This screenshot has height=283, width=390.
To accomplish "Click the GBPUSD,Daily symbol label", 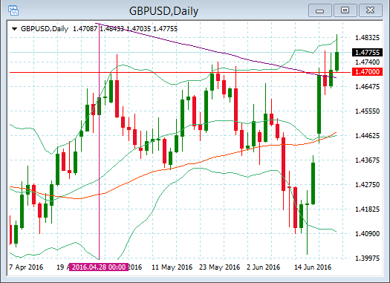I will pos(45,29).
